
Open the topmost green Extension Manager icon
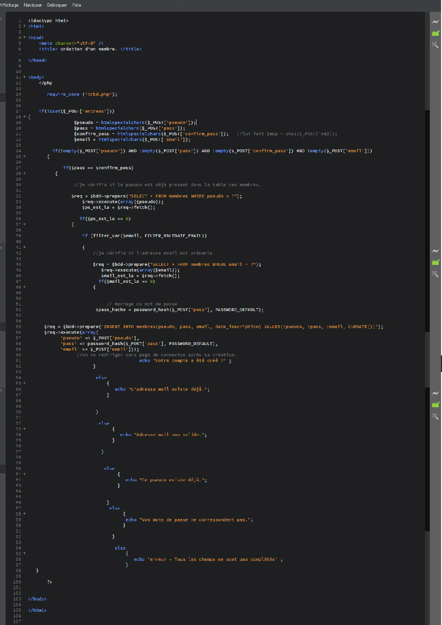[435, 33]
